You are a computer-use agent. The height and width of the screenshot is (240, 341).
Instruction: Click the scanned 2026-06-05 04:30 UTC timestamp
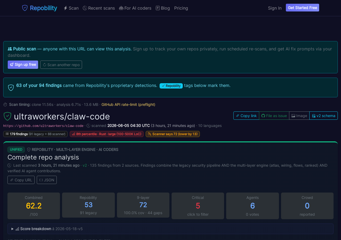tap(128, 126)
